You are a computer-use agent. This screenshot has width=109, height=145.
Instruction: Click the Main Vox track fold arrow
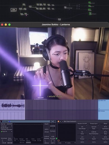[x=99, y=100]
